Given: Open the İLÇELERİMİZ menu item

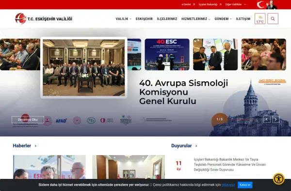Looking at the screenshot, I should pos(167,19).
